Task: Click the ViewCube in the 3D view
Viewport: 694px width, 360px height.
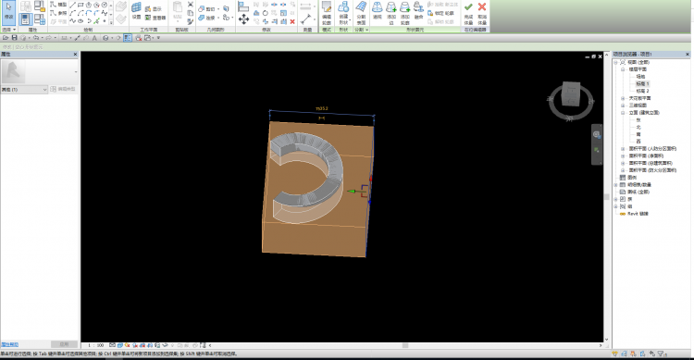Action: 571,93
